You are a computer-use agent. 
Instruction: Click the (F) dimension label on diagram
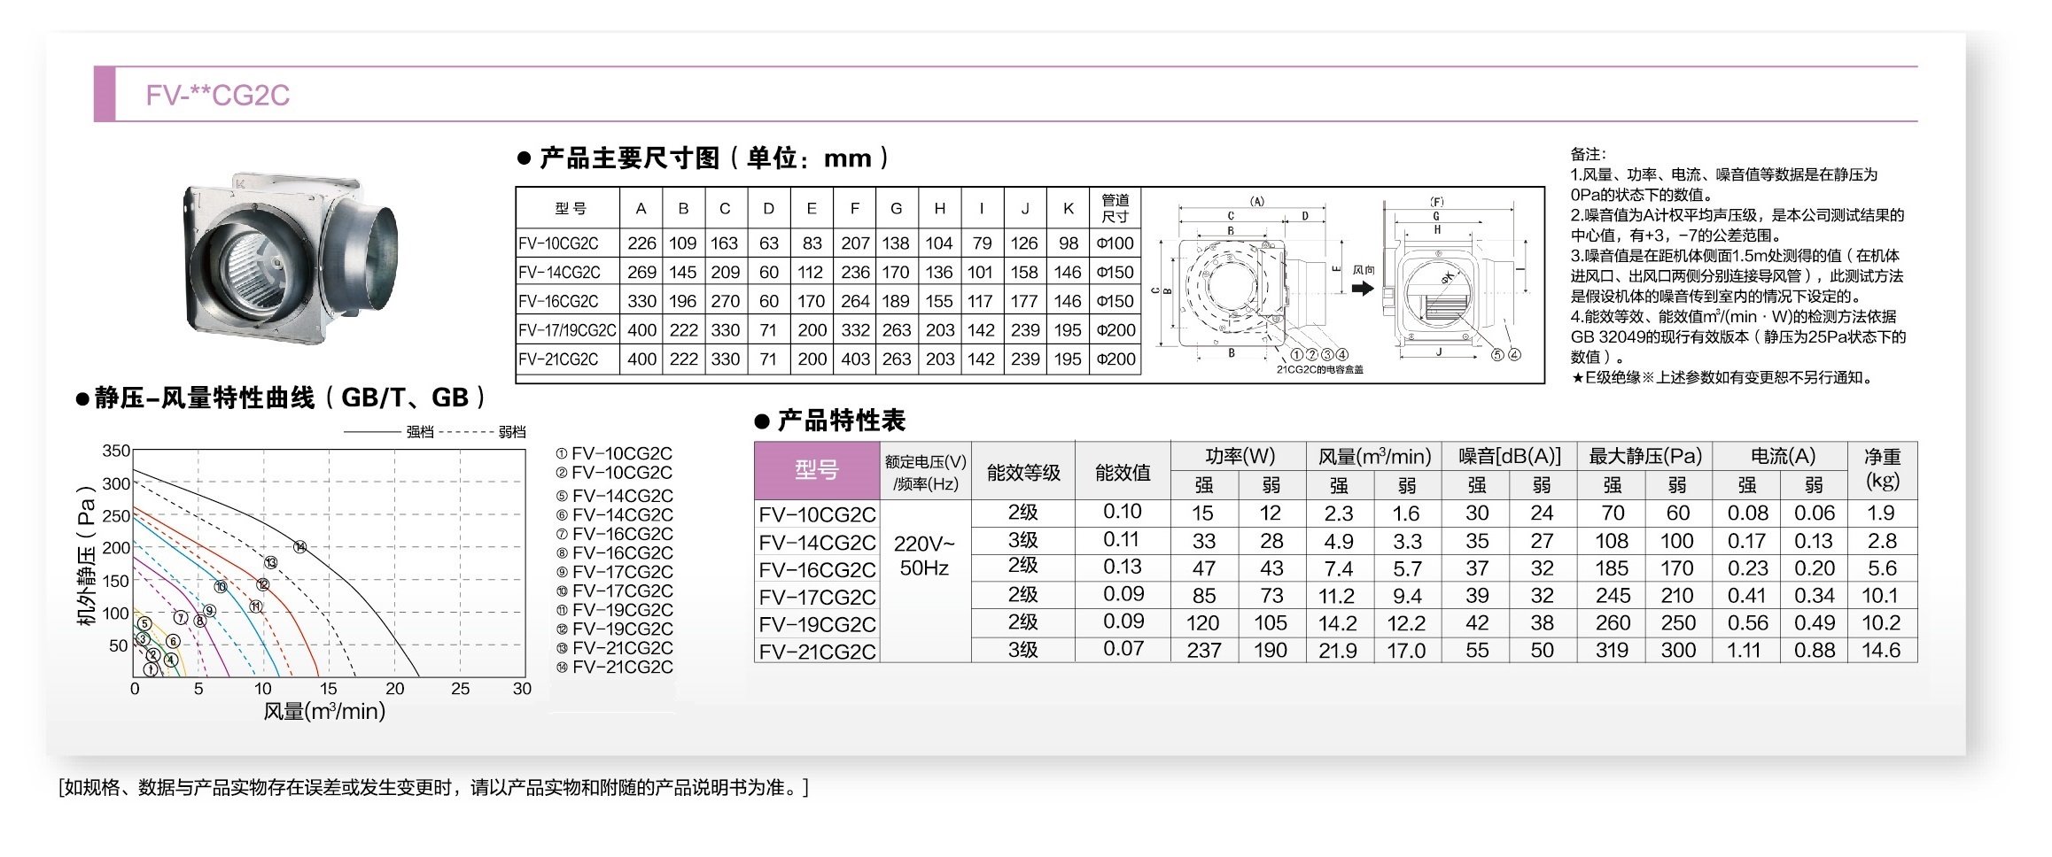(1436, 202)
